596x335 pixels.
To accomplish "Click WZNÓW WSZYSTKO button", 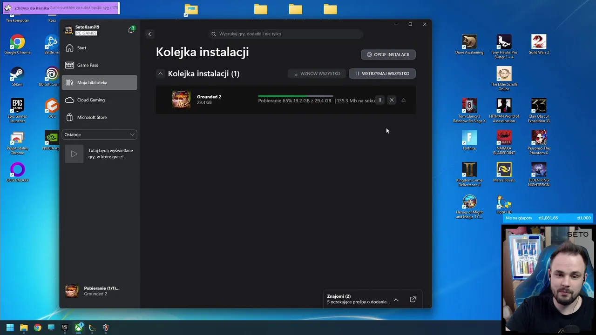I will pyautogui.click(x=317, y=74).
